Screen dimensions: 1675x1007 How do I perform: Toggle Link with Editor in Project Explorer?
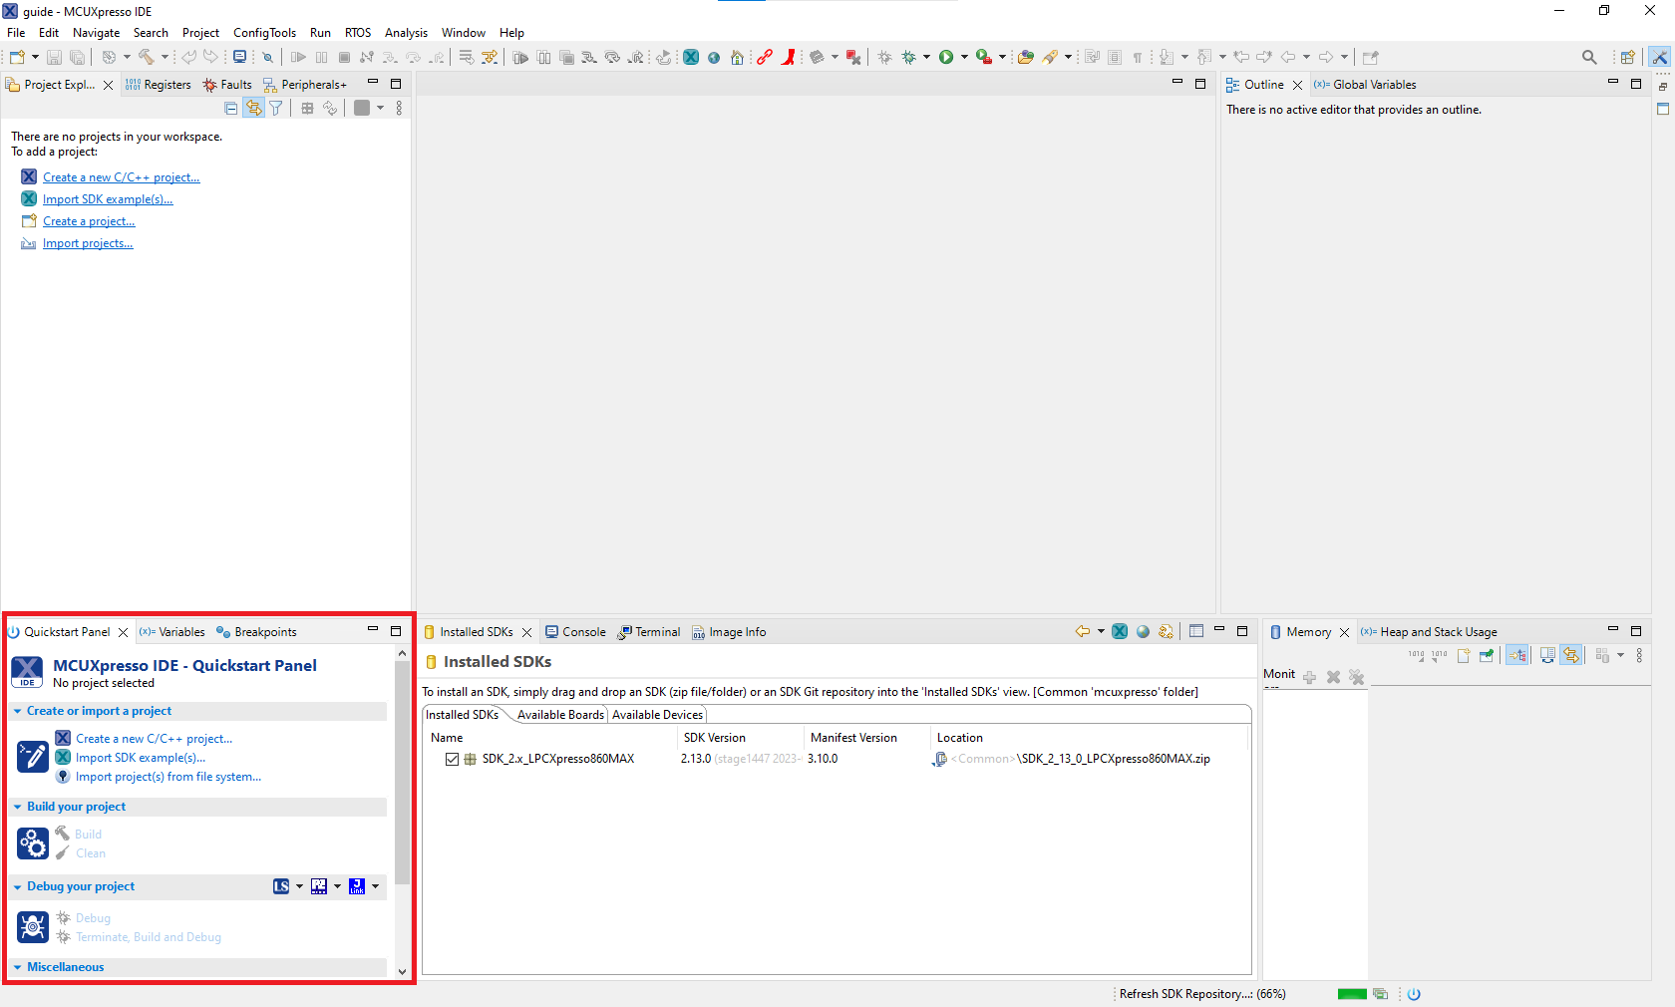[254, 109]
